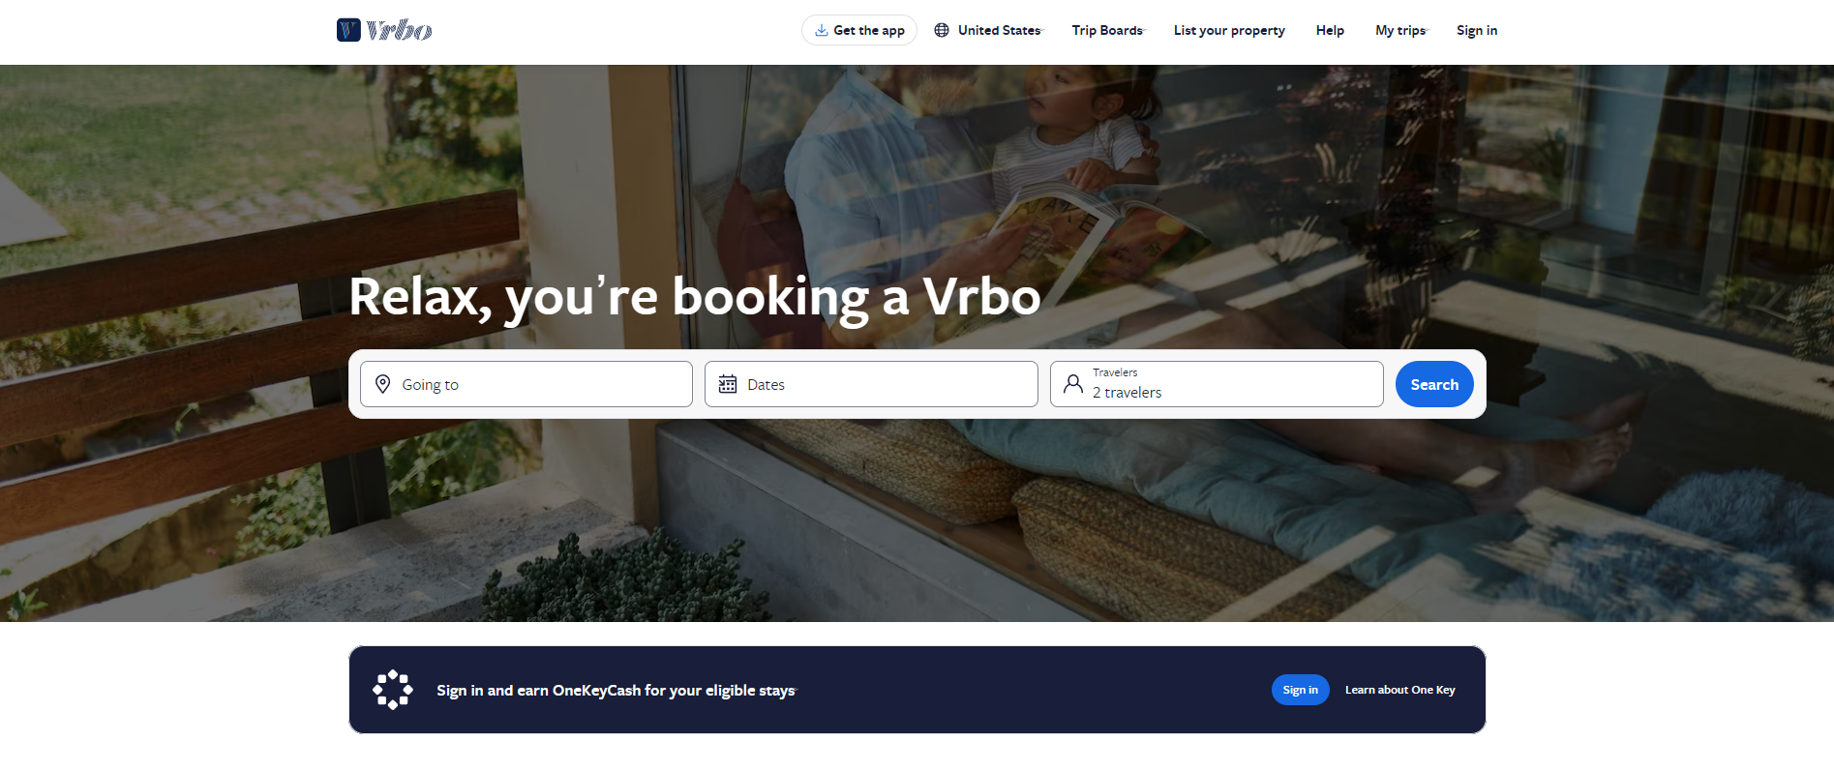Click into the Going to destination field

pyautogui.click(x=526, y=384)
